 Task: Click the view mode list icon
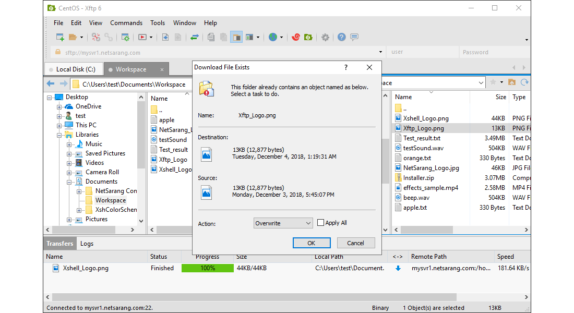249,38
